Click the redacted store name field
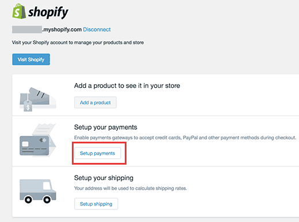This screenshot has width=299, height=222. click(x=27, y=30)
